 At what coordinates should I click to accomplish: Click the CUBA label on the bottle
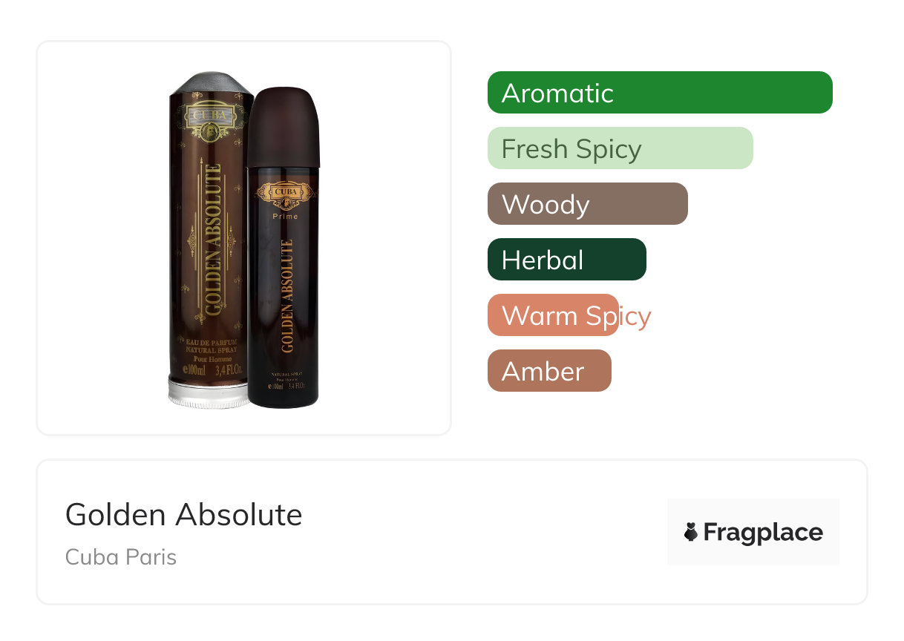285,193
